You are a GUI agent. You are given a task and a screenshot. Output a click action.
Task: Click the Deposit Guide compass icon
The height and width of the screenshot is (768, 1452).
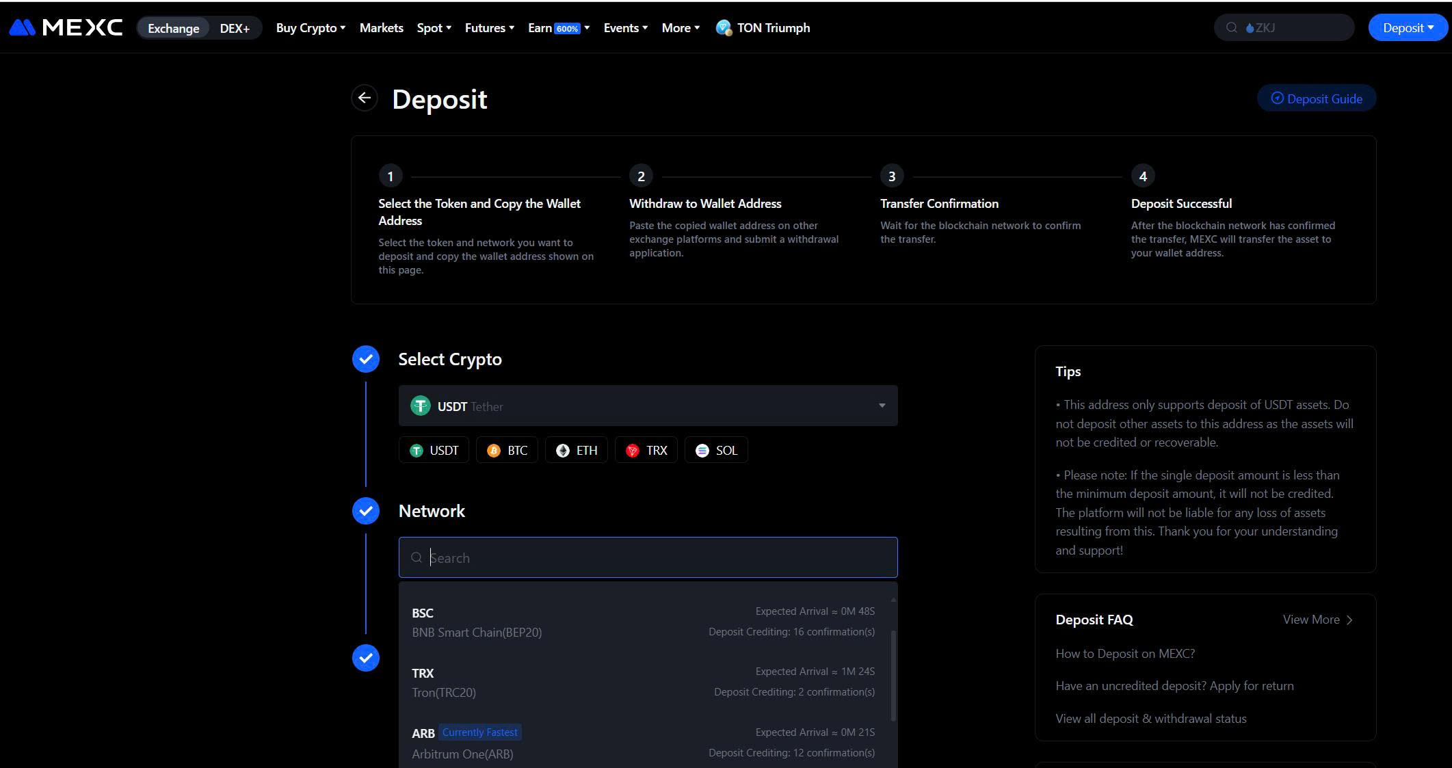coord(1277,98)
